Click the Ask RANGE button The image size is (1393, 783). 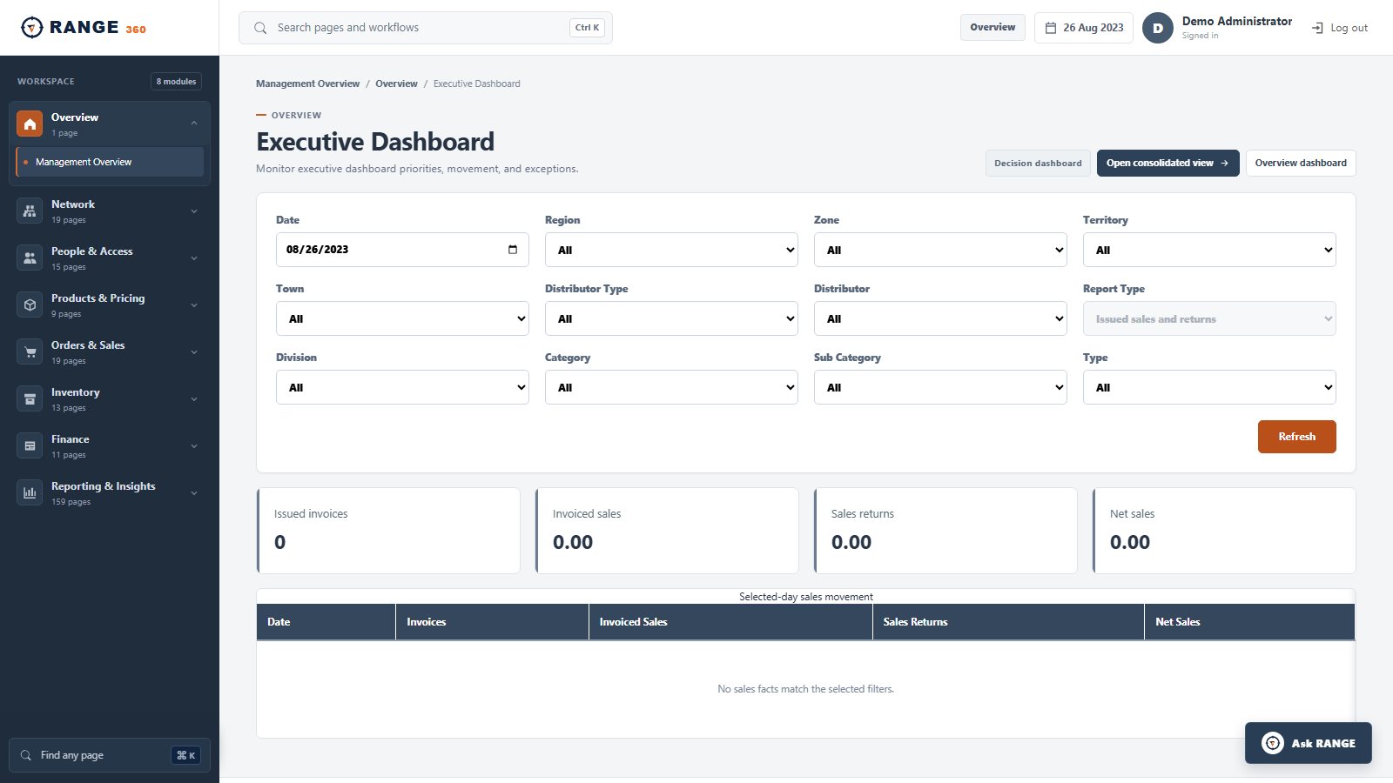click(1308, 743)
